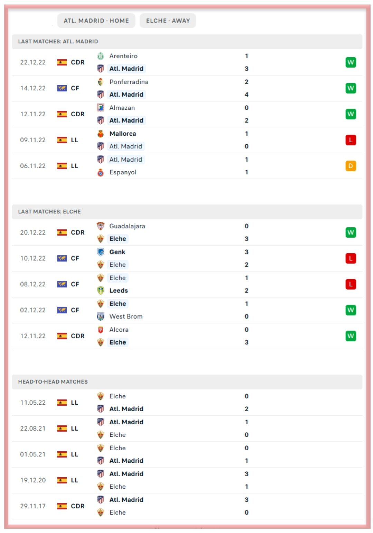Viewport: 373px width, 533px height.
Task: Open the Almazan team link
Action: click(x=122, y=108)
